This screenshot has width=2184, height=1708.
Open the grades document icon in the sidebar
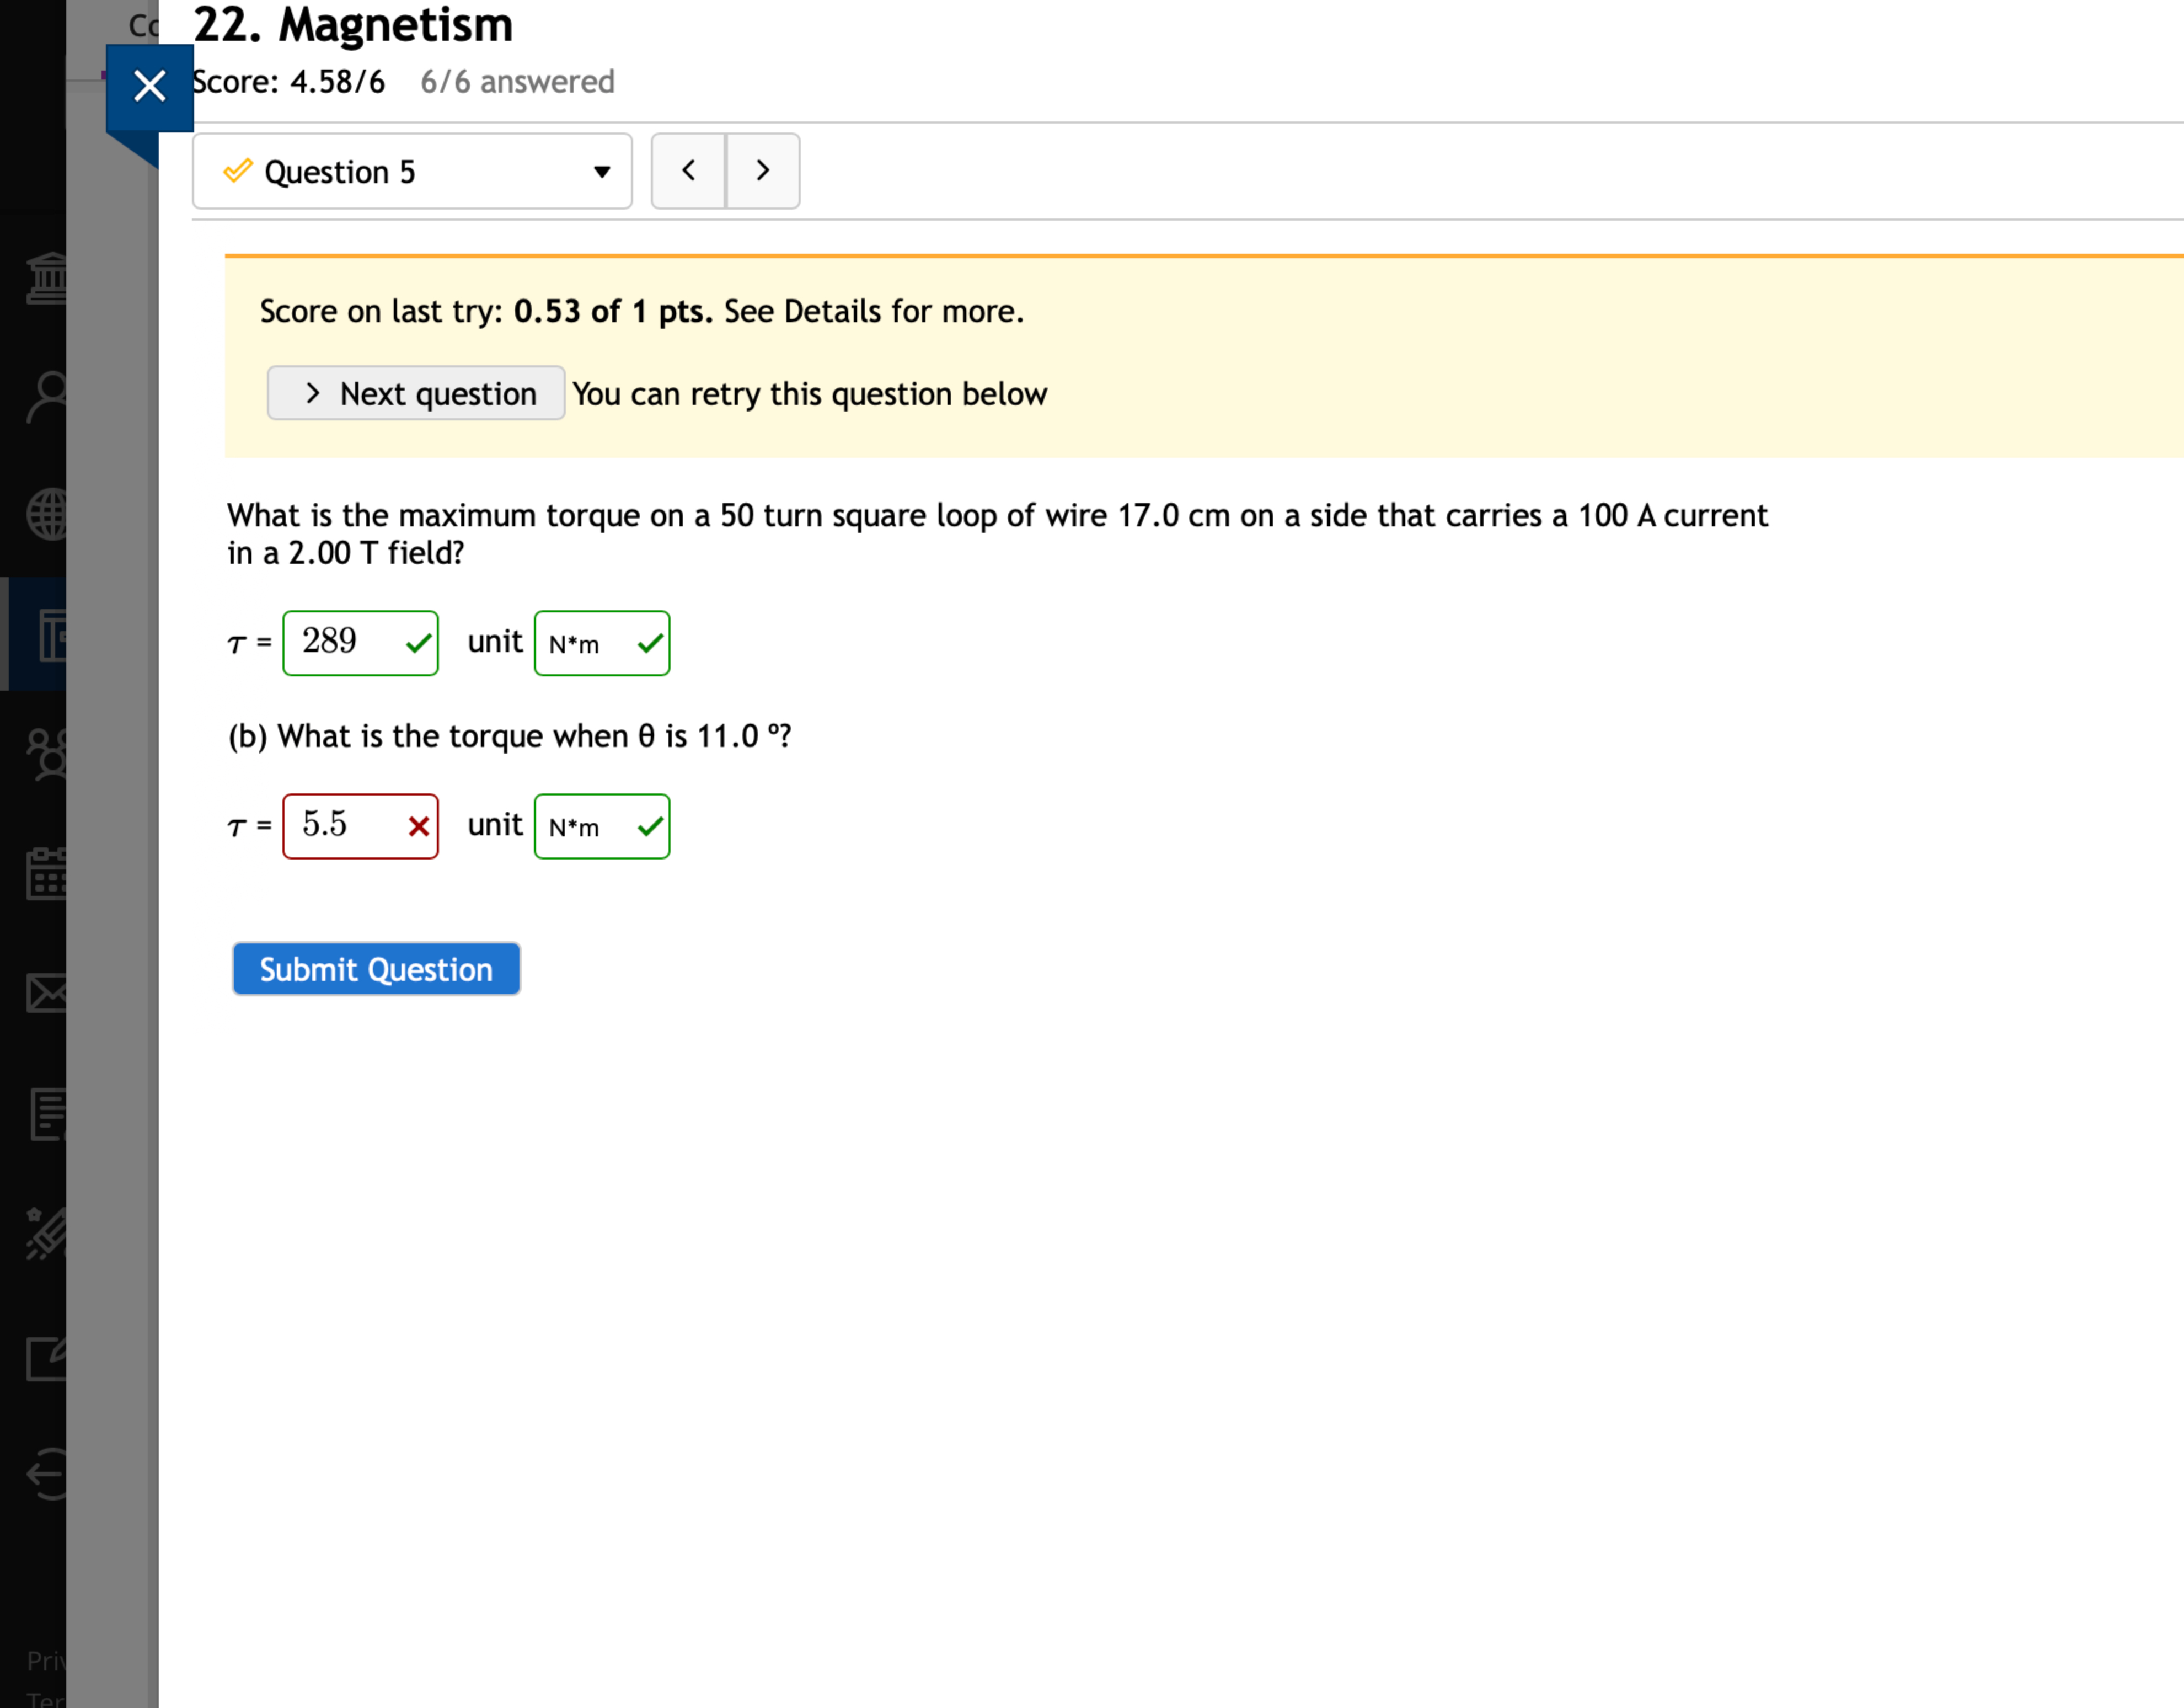[47, 1114]
